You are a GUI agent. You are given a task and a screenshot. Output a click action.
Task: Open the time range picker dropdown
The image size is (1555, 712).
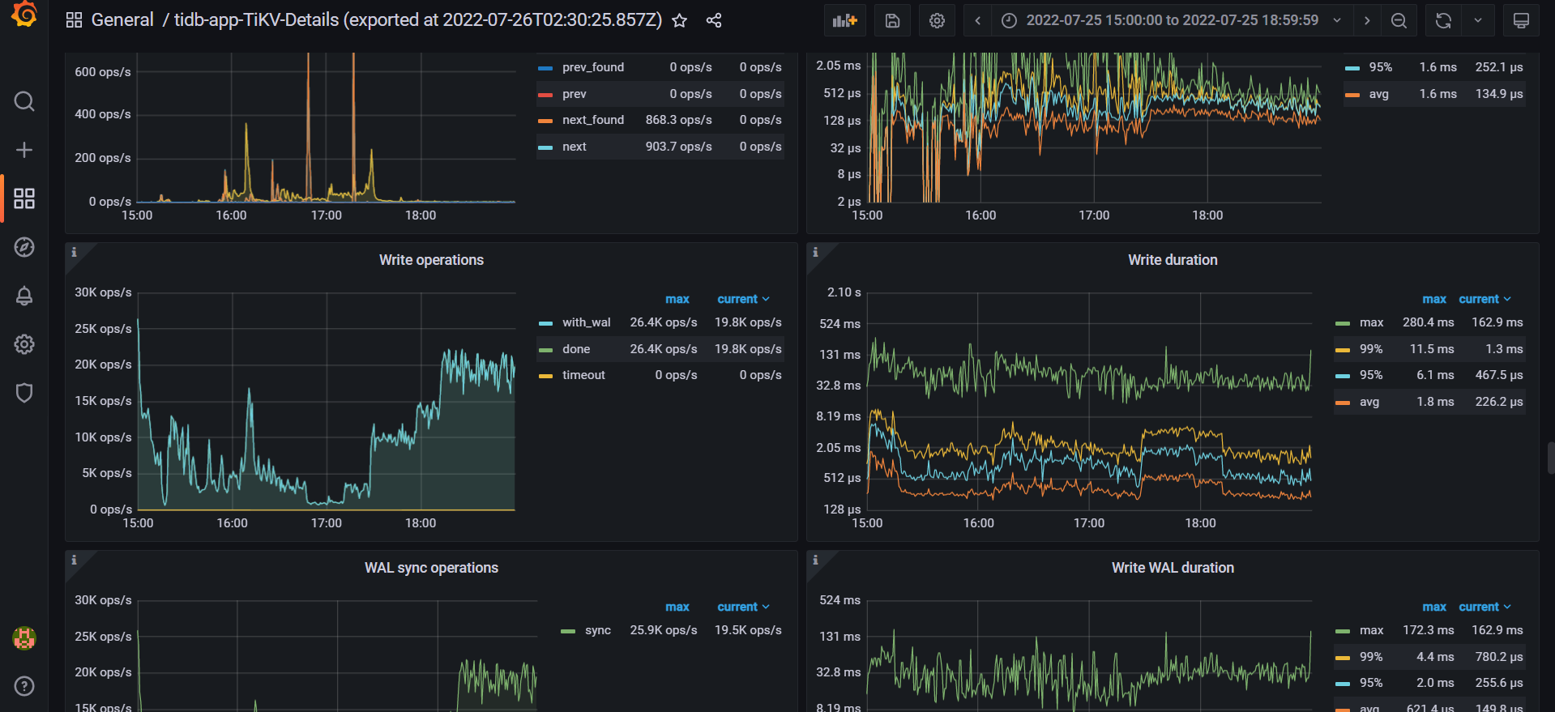[1172, 20]
